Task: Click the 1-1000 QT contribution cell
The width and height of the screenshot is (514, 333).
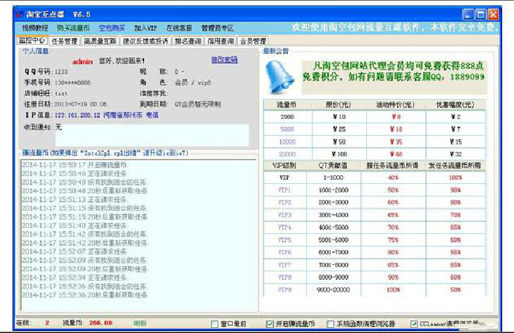Action: 333,178
